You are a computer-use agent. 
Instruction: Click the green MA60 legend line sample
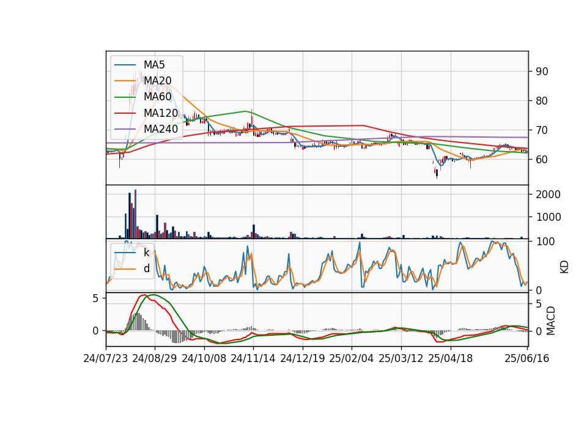coord(125,97)
